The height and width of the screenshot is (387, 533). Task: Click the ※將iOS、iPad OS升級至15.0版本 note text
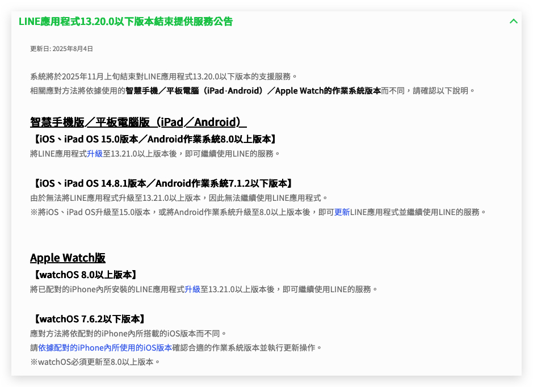click(x=258, y=212)
